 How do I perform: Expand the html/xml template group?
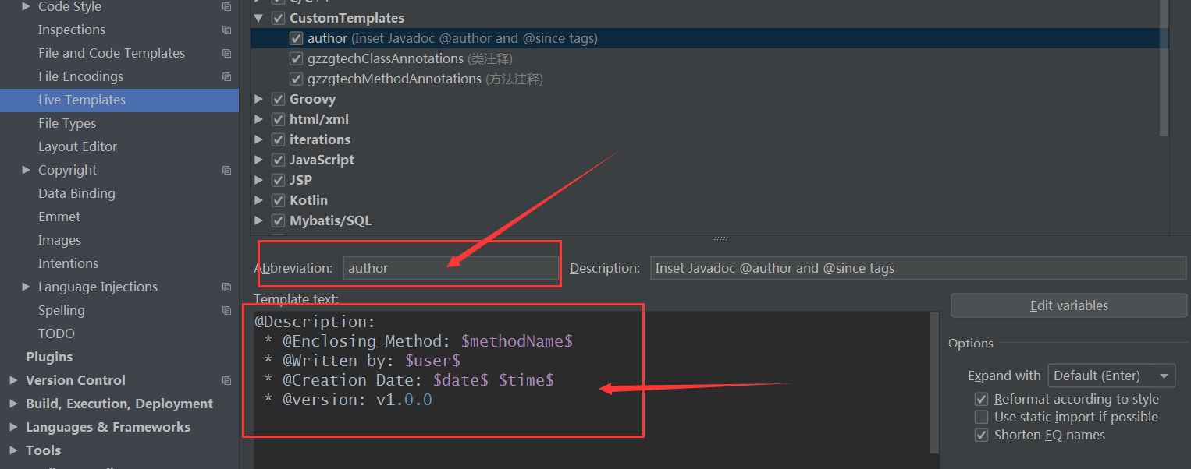(x=259, y=119)
